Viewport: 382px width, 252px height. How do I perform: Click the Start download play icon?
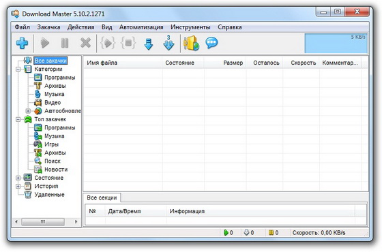(x=44, y=43)
